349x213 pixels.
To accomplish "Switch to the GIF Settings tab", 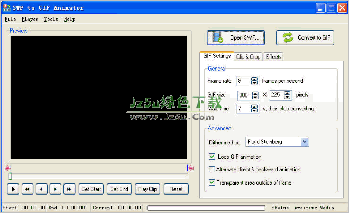I will (217, 56).
